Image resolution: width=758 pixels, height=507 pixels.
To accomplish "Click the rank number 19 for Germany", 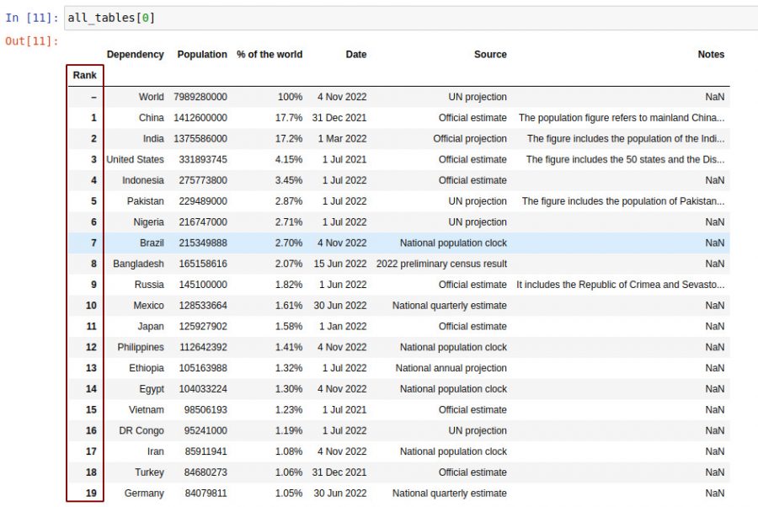I will 84,493.
